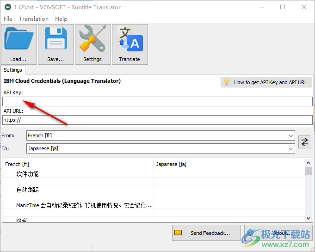Open the File menu
Image resolution: width=315 pixels, height=252 pixels.
click(8, 19)
